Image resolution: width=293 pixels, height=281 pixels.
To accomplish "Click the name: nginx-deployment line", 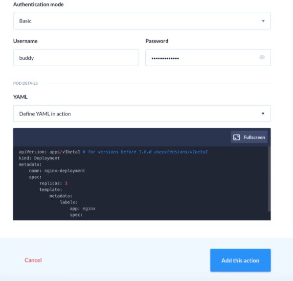I will [57, 171].
